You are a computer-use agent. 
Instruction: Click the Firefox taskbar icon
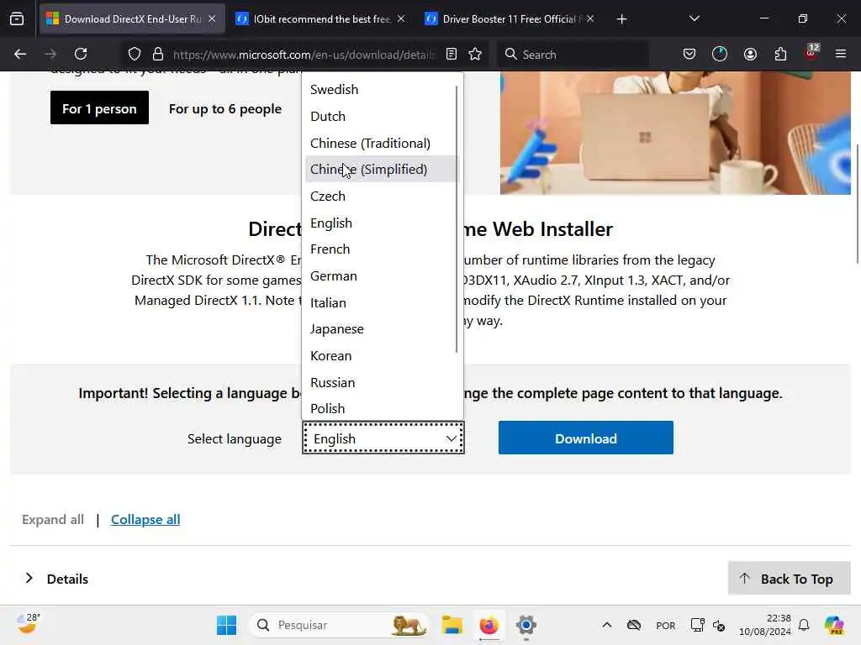(x=489, y=625)
